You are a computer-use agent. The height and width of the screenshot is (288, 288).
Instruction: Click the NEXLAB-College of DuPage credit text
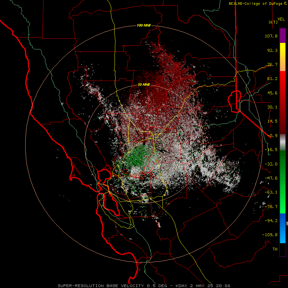pyautogui.click(x=258, y=4)
